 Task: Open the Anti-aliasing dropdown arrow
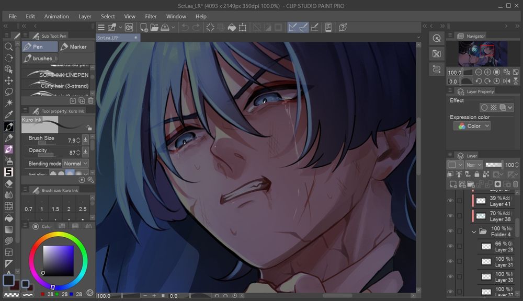tap(86, 173)
